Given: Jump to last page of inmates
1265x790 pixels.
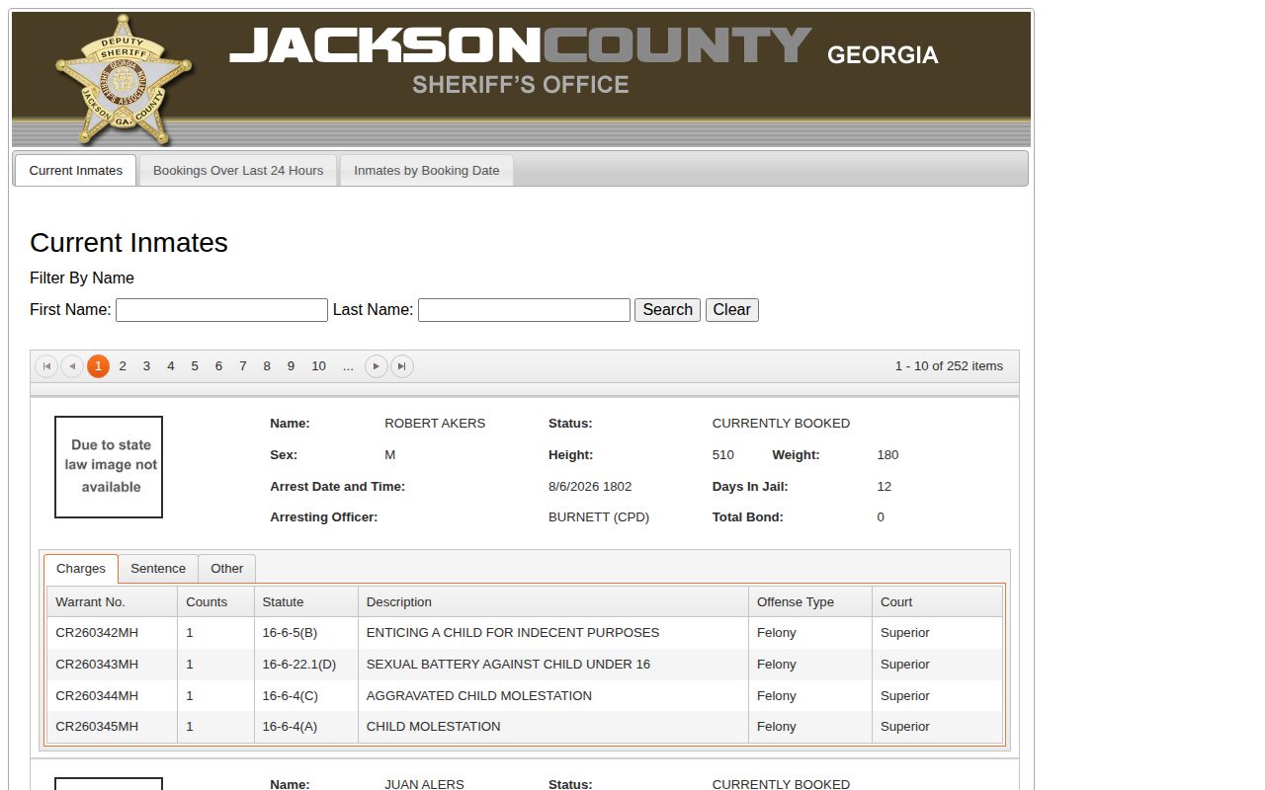Looking at the screenshot, I should 402,366.
